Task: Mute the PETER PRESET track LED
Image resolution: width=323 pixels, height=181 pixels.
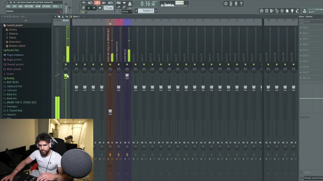Action: pos(127,65)
